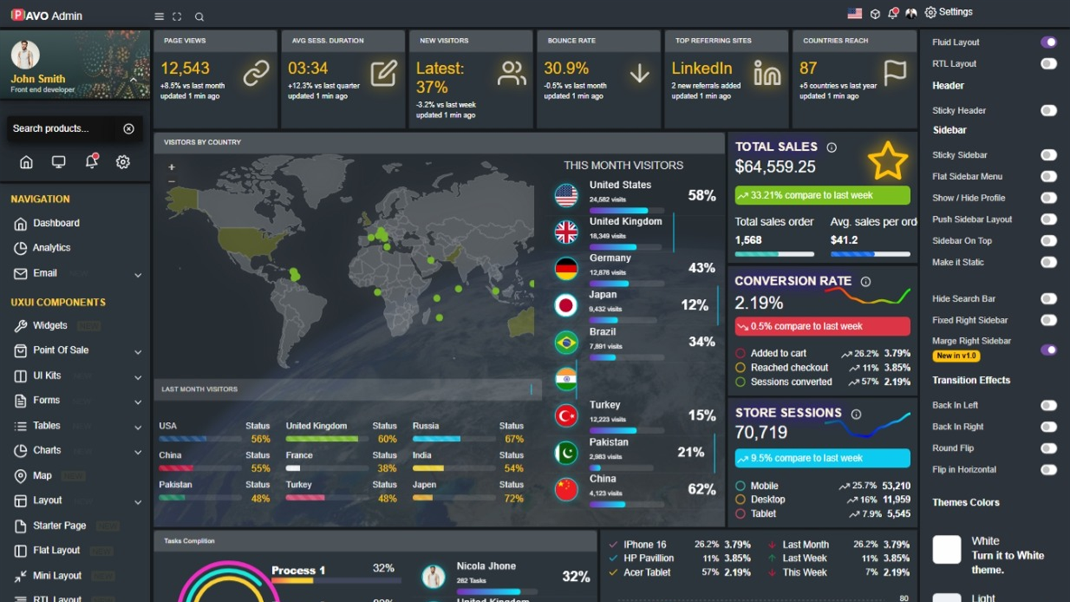Expand the Point Of Sale menu
The image size is (1070, 602).
[138, 352]
